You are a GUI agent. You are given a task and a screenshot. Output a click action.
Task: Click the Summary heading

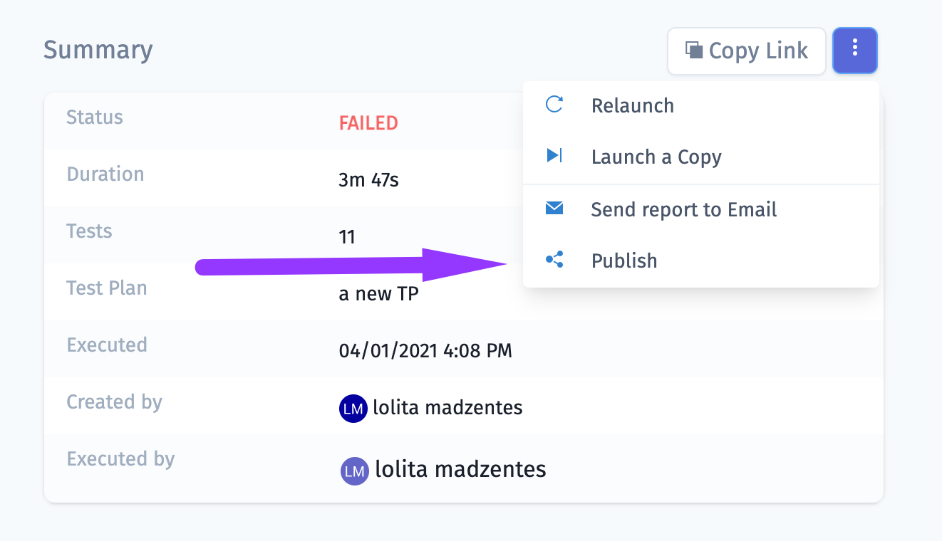98,51
